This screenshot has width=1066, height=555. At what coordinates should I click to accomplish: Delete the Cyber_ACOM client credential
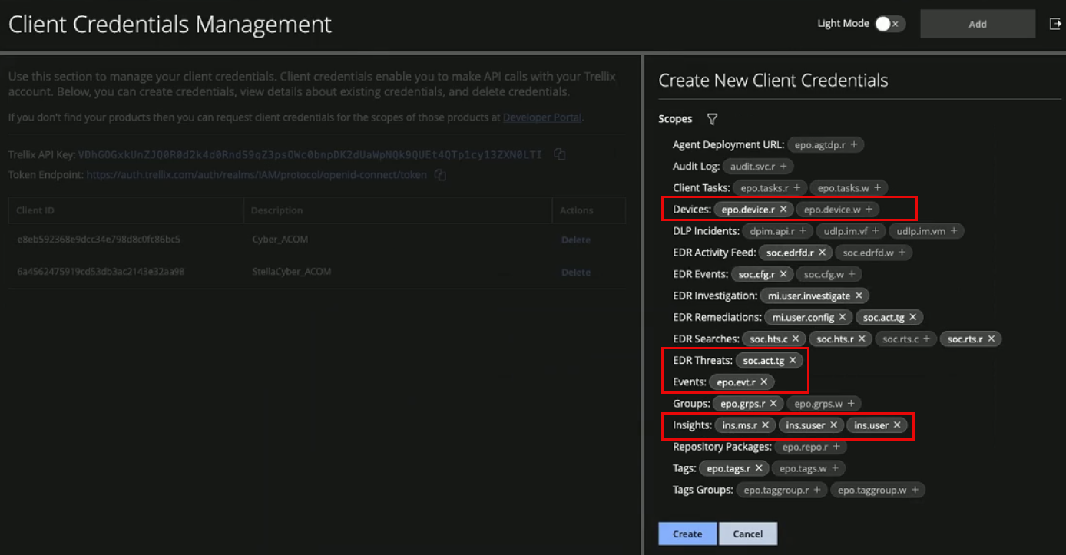[x=575, y=240]
